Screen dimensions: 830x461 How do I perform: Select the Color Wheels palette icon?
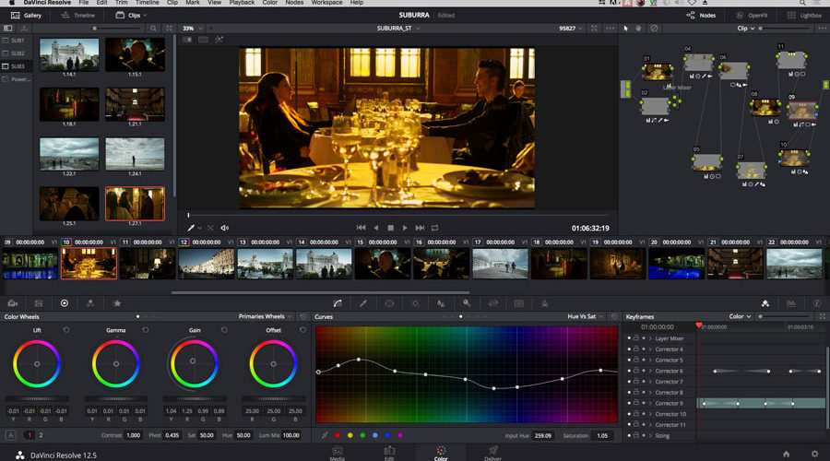(x=64, y=303)
